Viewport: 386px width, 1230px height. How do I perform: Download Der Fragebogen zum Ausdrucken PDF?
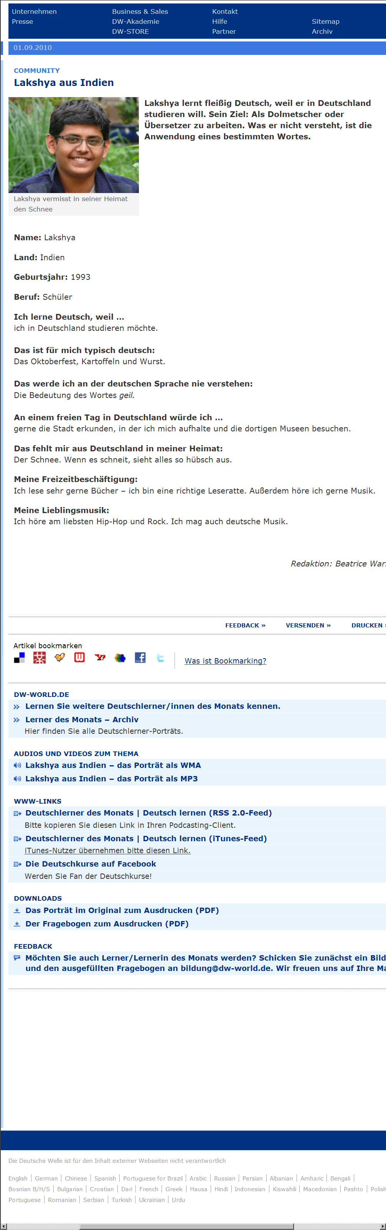(107, 923)
